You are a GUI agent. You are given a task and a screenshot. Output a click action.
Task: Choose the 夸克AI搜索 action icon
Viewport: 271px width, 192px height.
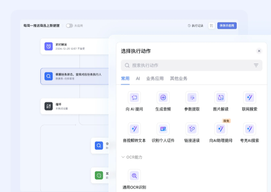point(249,129)
